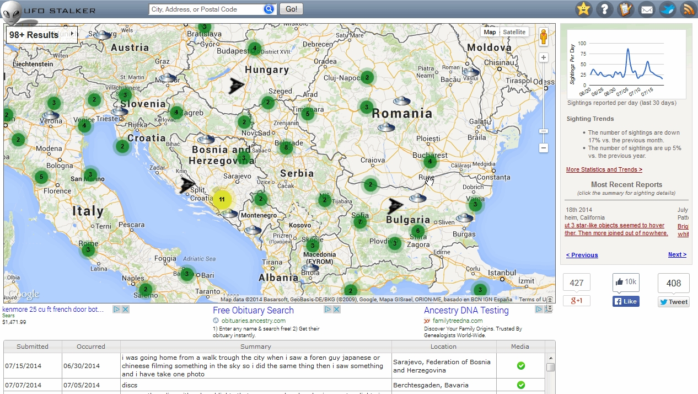Viewport: 698px width, 394px height.
Task: Click the envelope mail icon
Action: tap(646, 9)
